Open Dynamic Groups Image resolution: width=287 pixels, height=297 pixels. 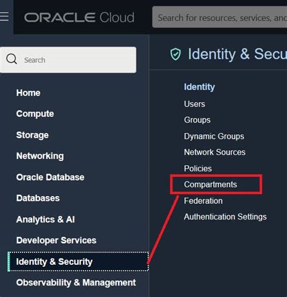click(214, 136)
